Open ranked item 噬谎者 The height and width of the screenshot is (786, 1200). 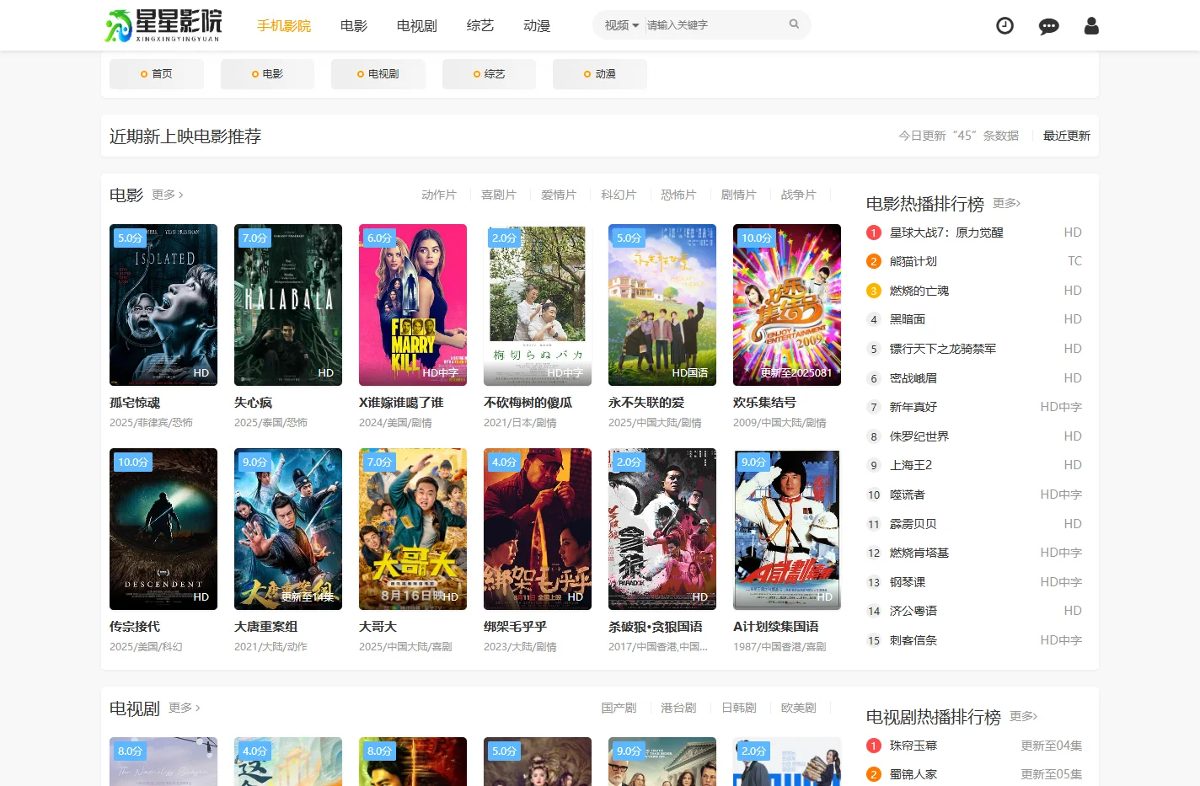tap(908, 495)
